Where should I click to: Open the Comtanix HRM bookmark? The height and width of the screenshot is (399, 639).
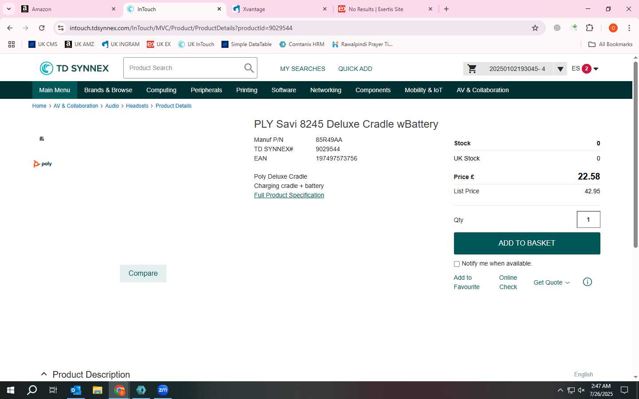pos(302,44)
